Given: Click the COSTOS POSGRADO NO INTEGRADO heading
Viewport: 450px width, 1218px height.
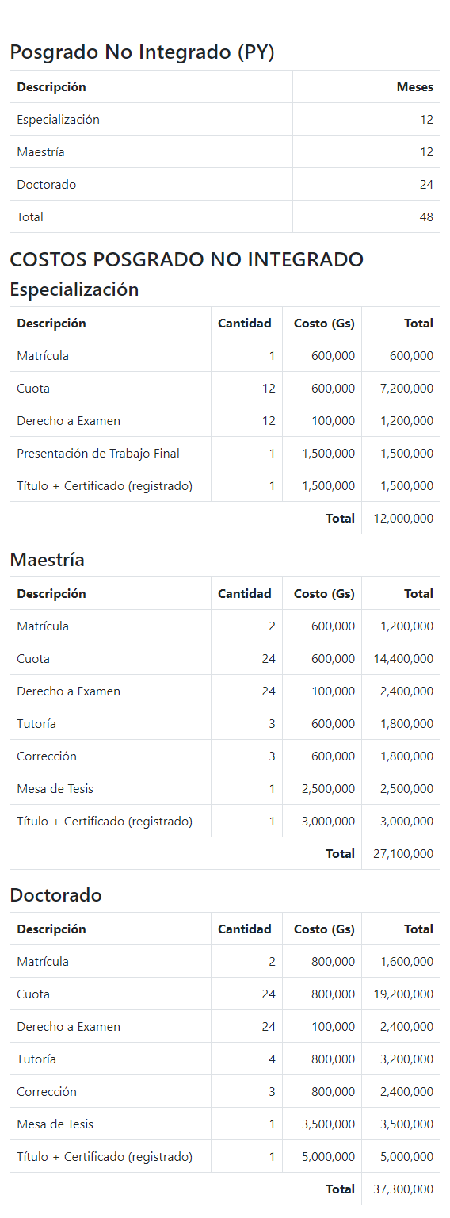Looking at the screenshot, I should coord(186,259).
